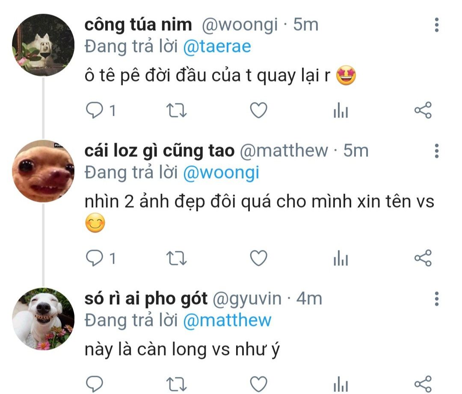Like the tweet by công túa nim

click(258, 110)
